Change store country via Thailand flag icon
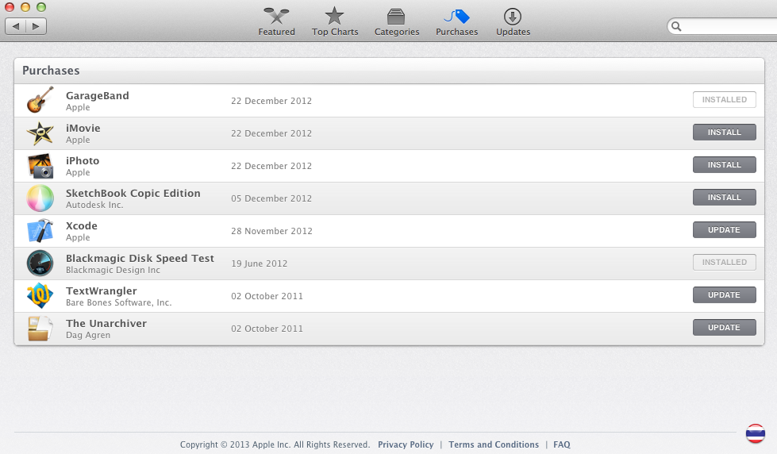Viewport: 777px width, 454px height. [755, 433]
